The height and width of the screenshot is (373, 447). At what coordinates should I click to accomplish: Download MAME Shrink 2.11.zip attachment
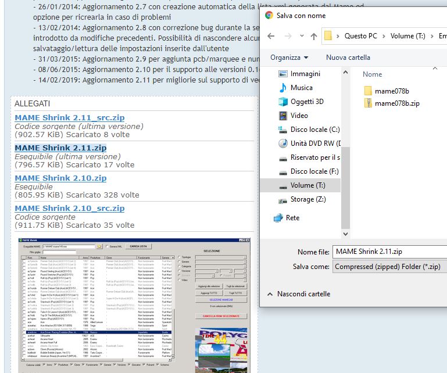click(60, 148)
